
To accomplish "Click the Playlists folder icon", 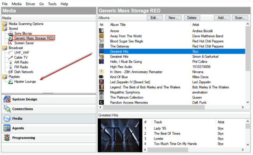I will click(x=5, y=77).
